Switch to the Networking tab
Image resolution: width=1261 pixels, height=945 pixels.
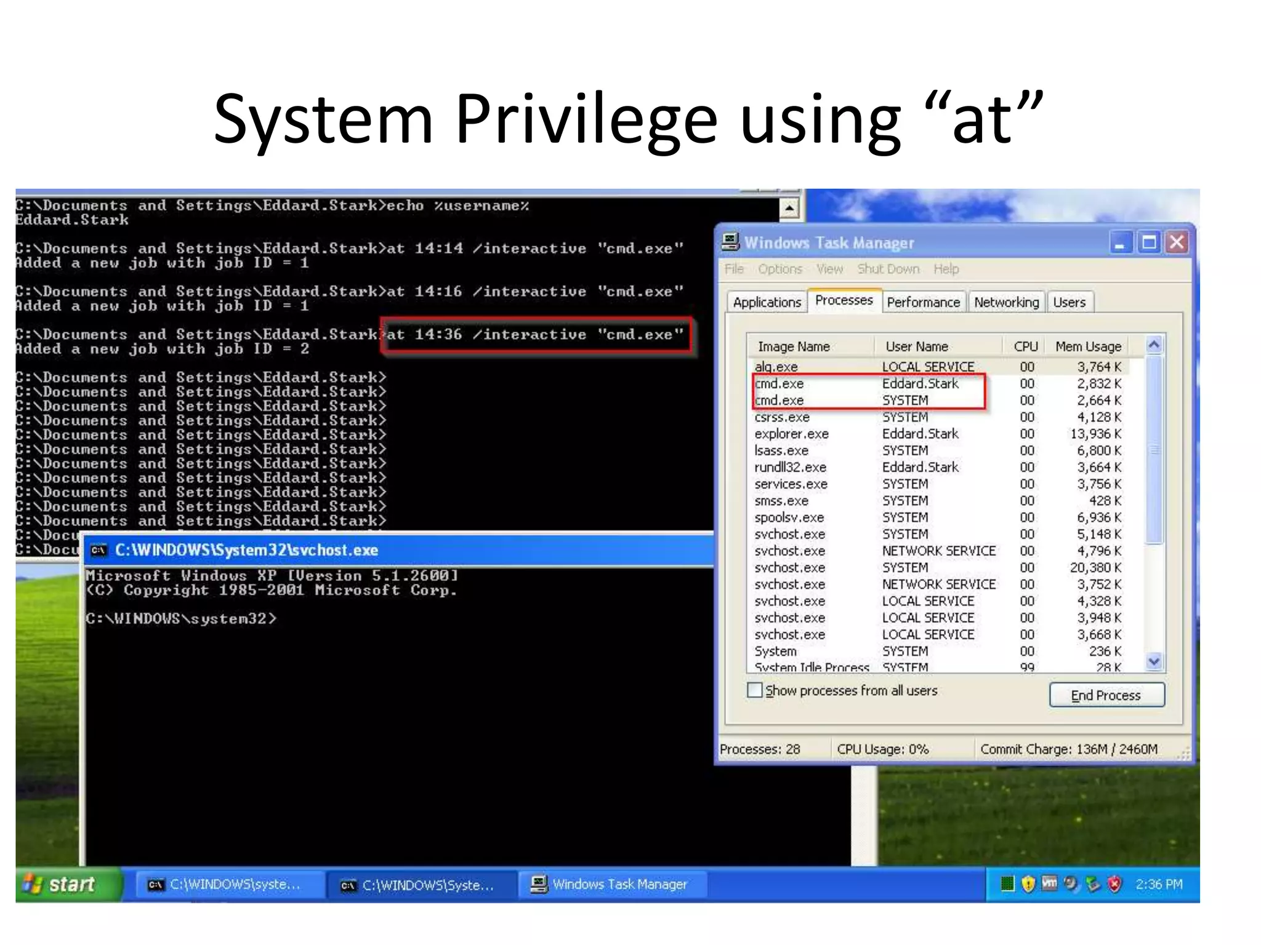1006,302
